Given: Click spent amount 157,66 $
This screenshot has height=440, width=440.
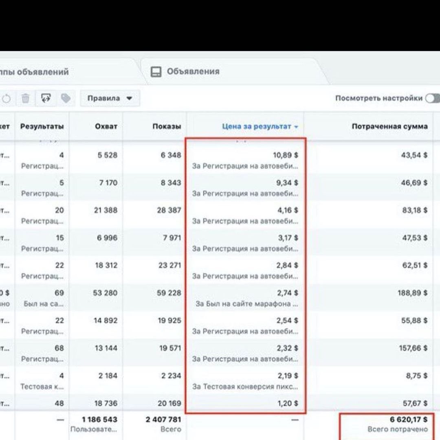Looking at the screenshot, I should pyautogui.click(x=414, y=348).
